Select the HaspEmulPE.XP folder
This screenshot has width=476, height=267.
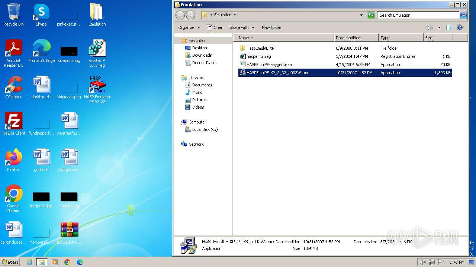345,48
